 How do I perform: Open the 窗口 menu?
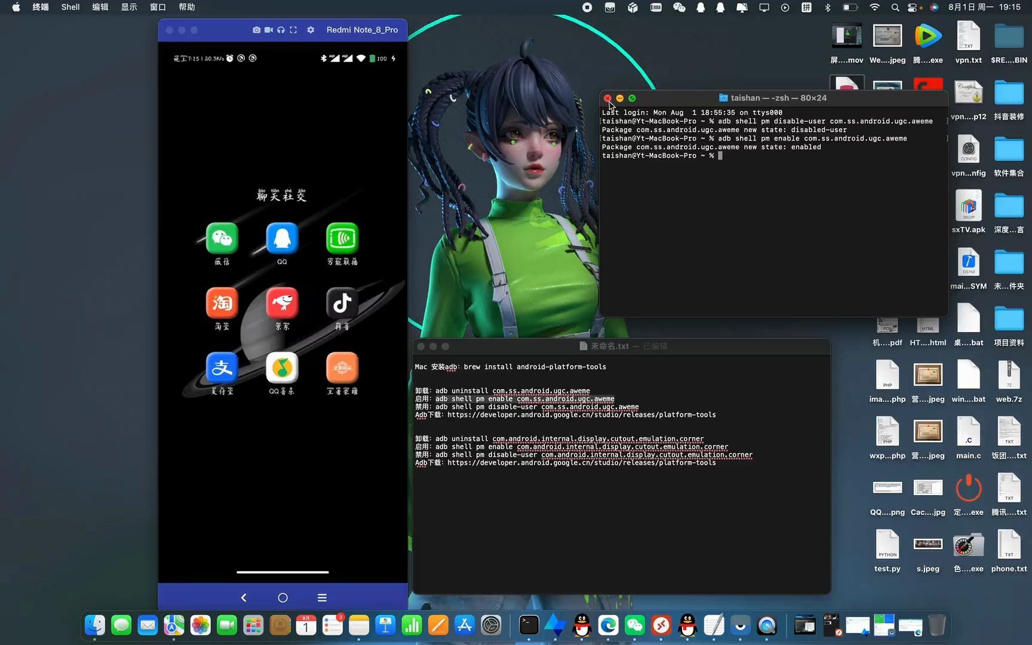(x=156, y=7)
